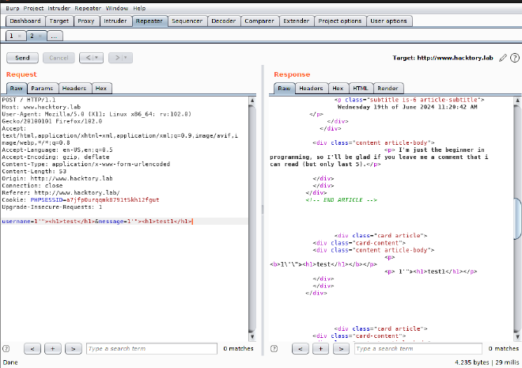Click the Target hacktory.lab label
522x368 pixels.
[x=443, y=58]
